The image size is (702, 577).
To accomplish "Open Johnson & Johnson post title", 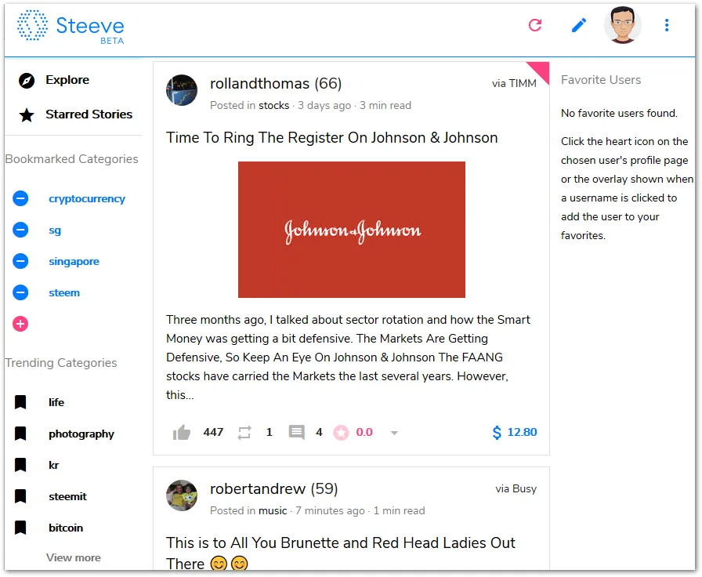I will click(x=331, y=138).
